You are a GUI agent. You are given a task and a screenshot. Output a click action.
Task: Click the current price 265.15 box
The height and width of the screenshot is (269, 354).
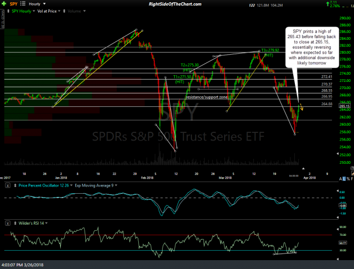(x=345, y=106)
